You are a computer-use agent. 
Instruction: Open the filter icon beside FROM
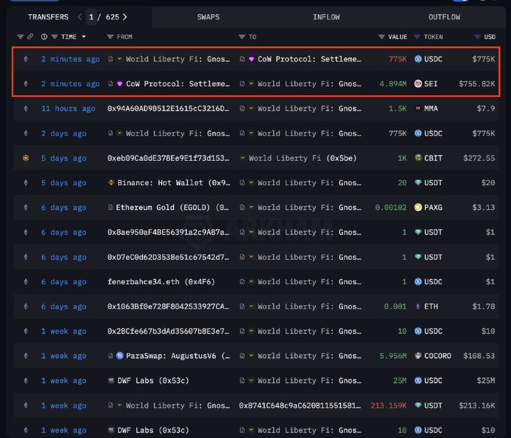(x=110, y=37)
